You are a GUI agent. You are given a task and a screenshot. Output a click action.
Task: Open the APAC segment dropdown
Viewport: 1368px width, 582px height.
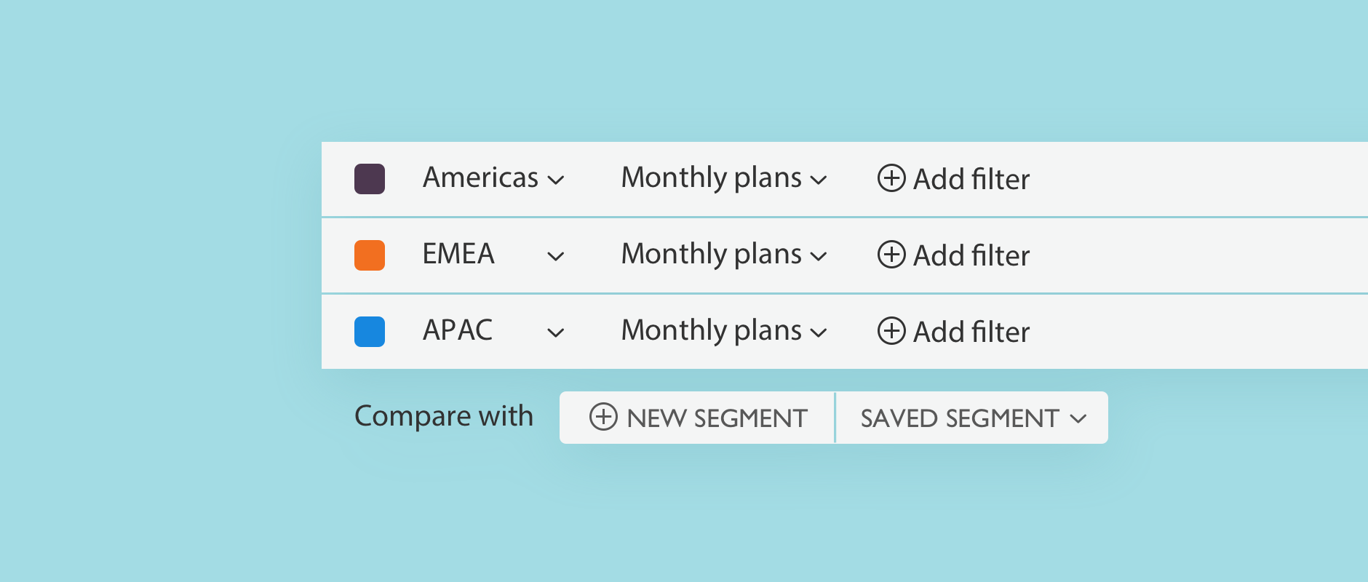557,332
